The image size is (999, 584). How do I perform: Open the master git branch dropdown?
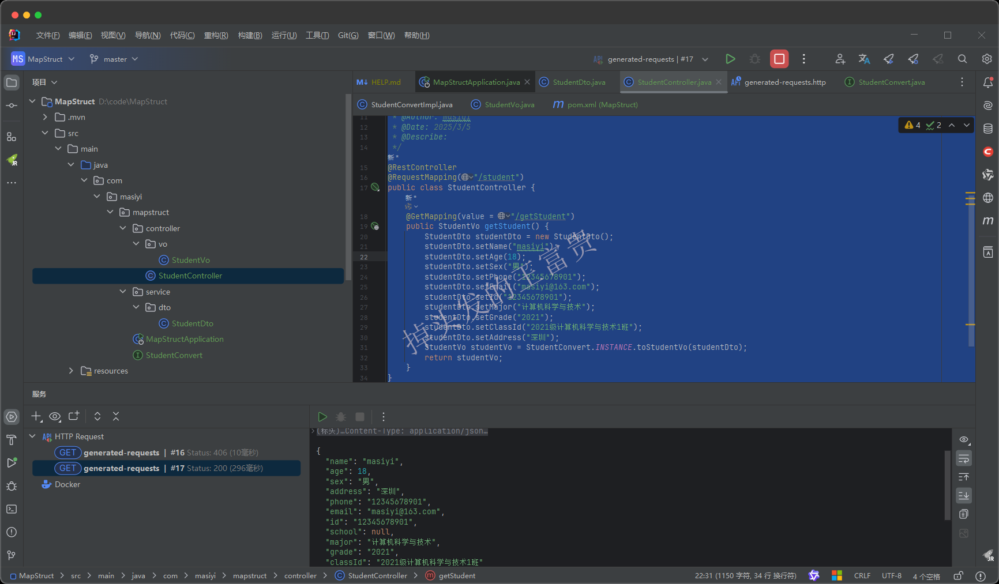114,59
